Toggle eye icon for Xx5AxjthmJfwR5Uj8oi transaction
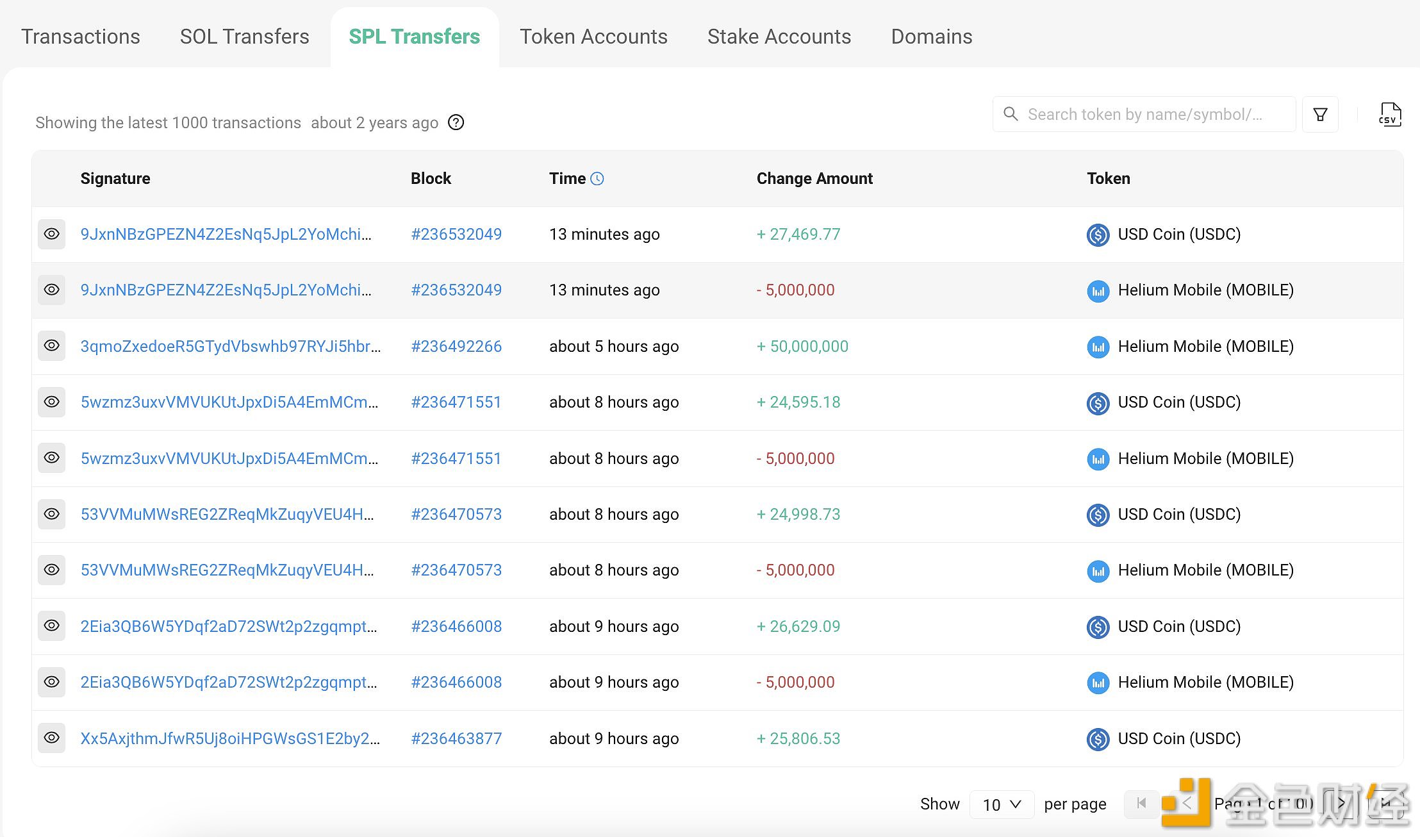The height and width of the screenshot is (837, 1420). pyautogui.click(x=53, y=738)
